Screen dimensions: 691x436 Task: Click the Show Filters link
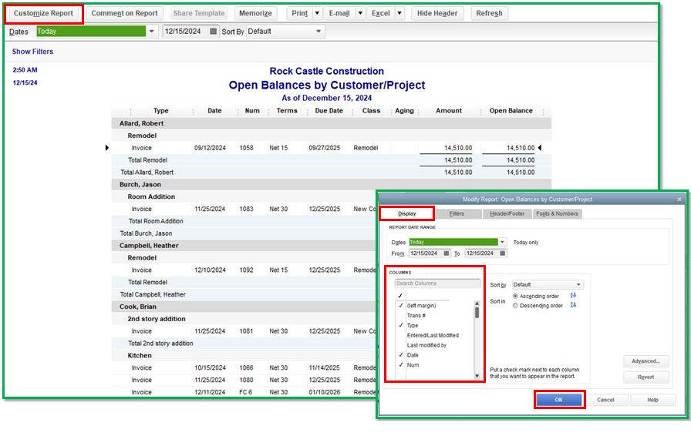coord(32,52)
